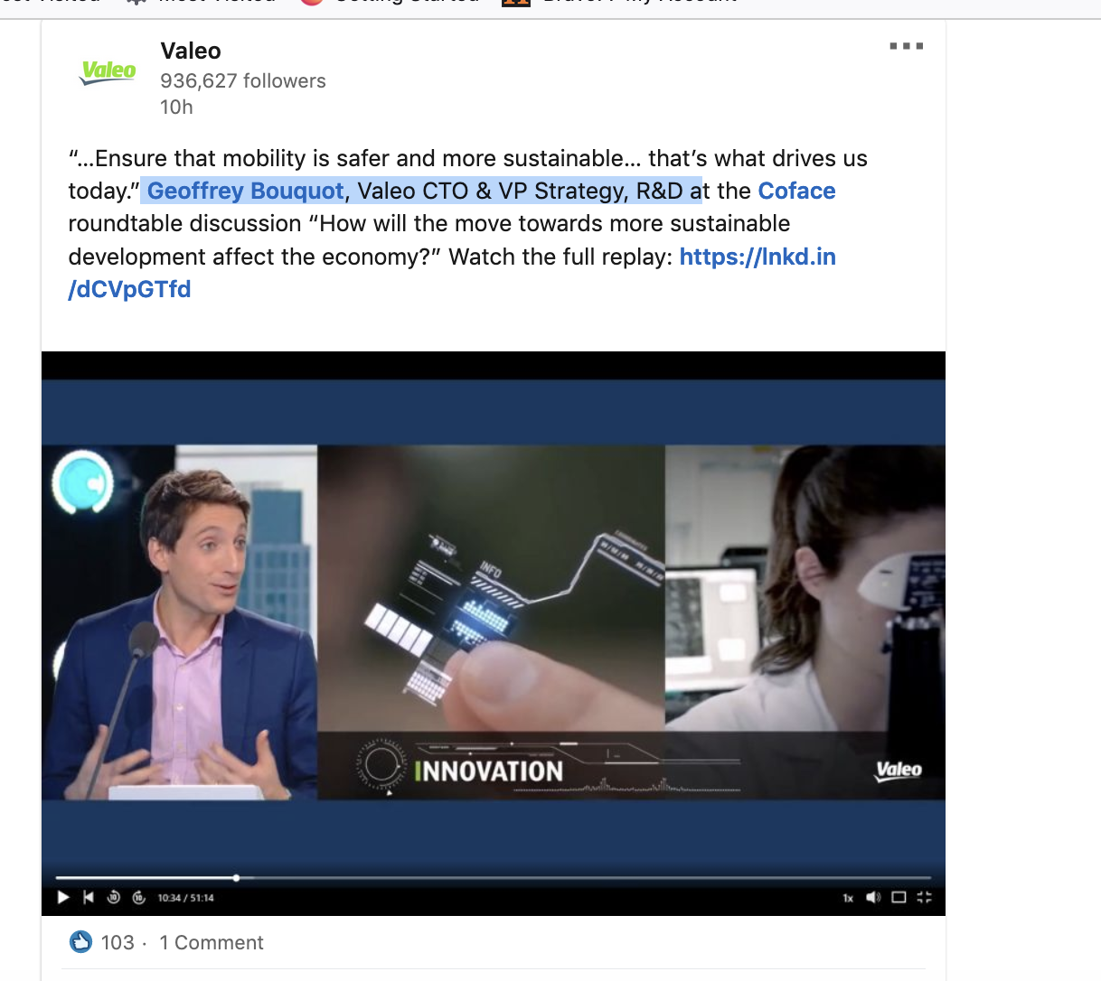
Task: Open the three-dot post options menu
Action: pos(906,46)
